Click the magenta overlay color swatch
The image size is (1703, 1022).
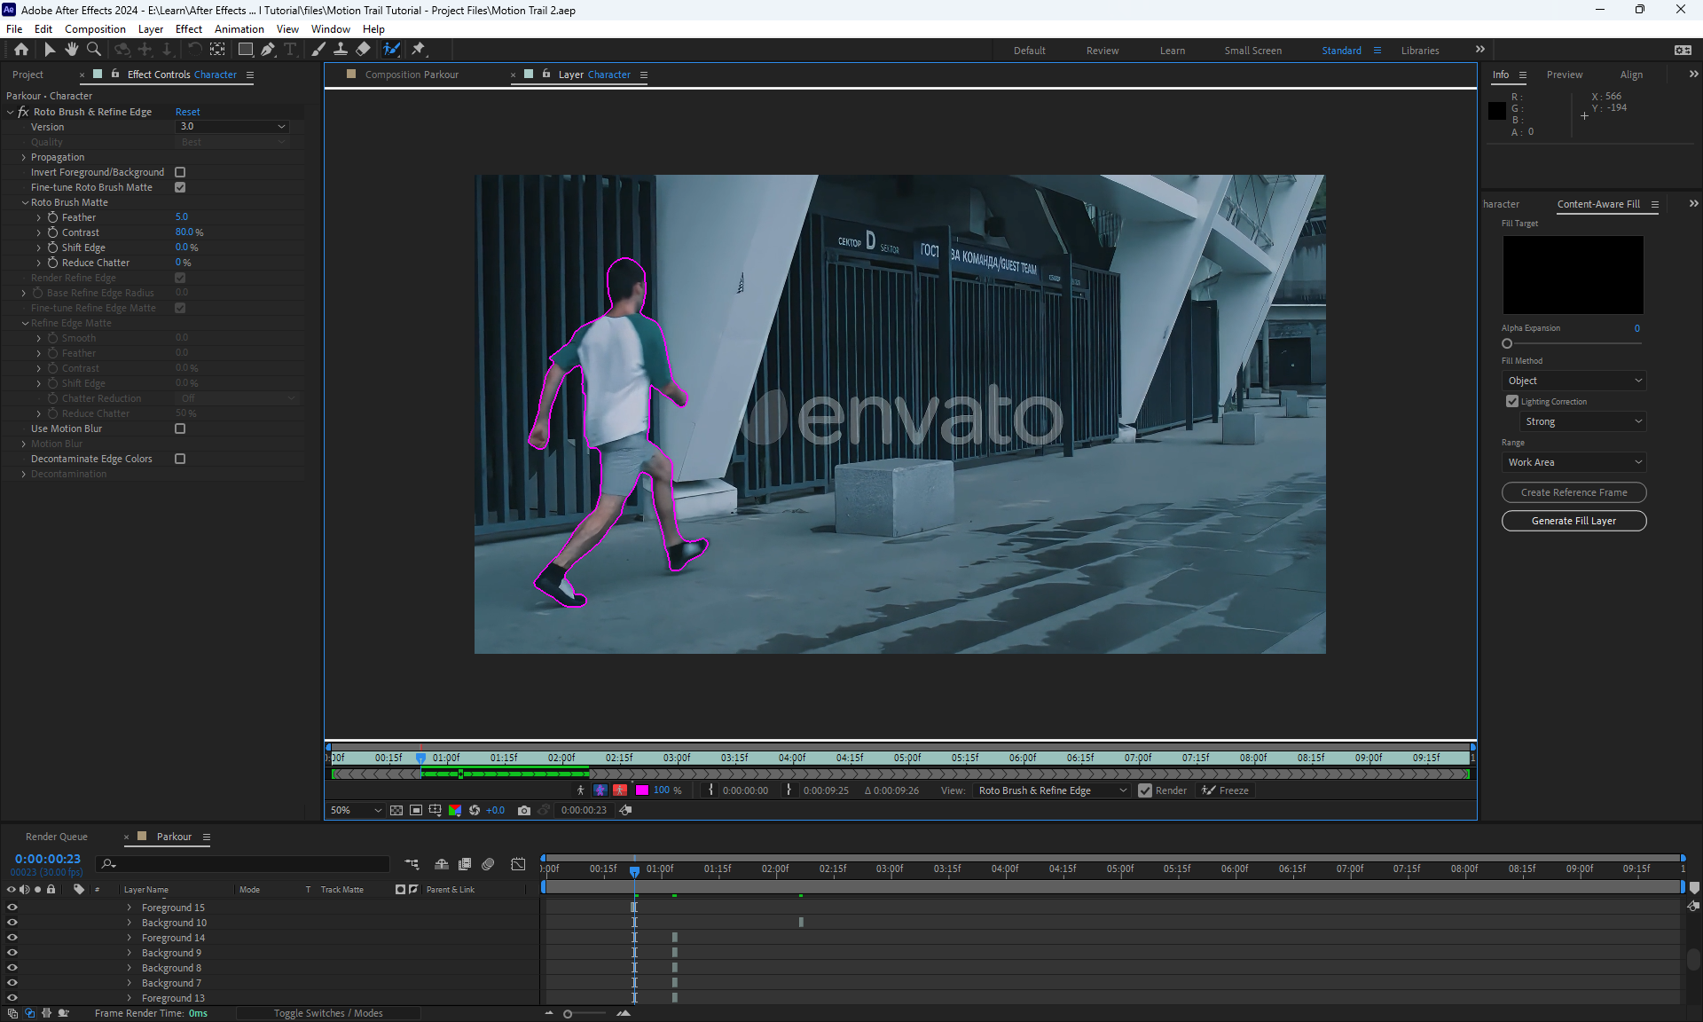pos(642,790)
